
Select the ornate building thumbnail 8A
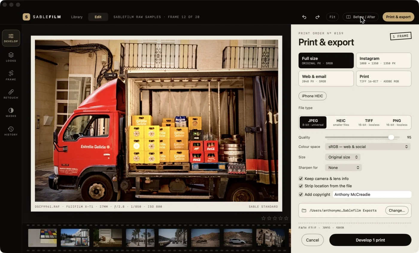[x=271, y=238]
